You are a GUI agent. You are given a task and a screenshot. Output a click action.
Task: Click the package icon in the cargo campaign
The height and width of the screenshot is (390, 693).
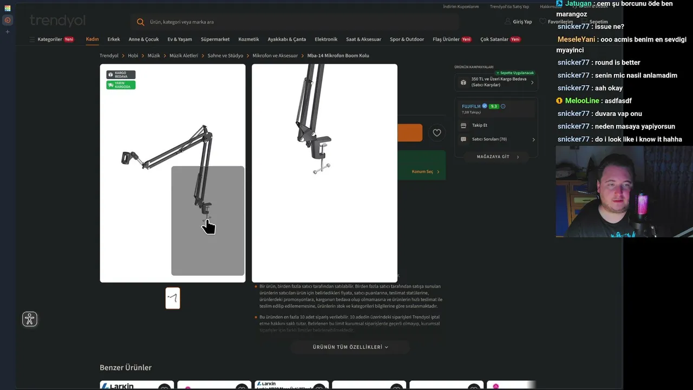point(463,82)
